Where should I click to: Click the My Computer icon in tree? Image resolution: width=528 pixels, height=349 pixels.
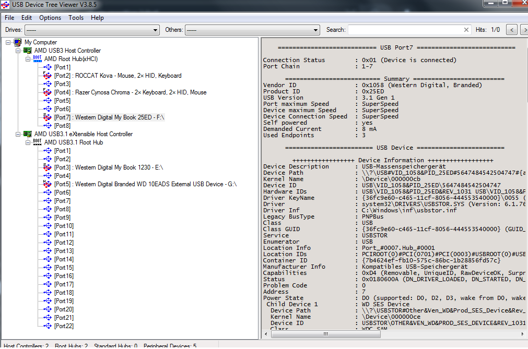(18, 42)
